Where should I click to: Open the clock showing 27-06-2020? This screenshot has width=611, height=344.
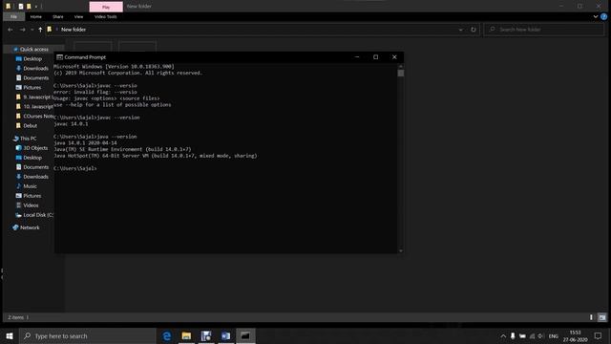coord(575,336)
